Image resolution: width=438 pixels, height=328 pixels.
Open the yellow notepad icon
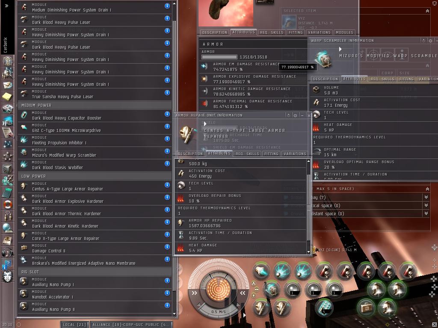8,97
